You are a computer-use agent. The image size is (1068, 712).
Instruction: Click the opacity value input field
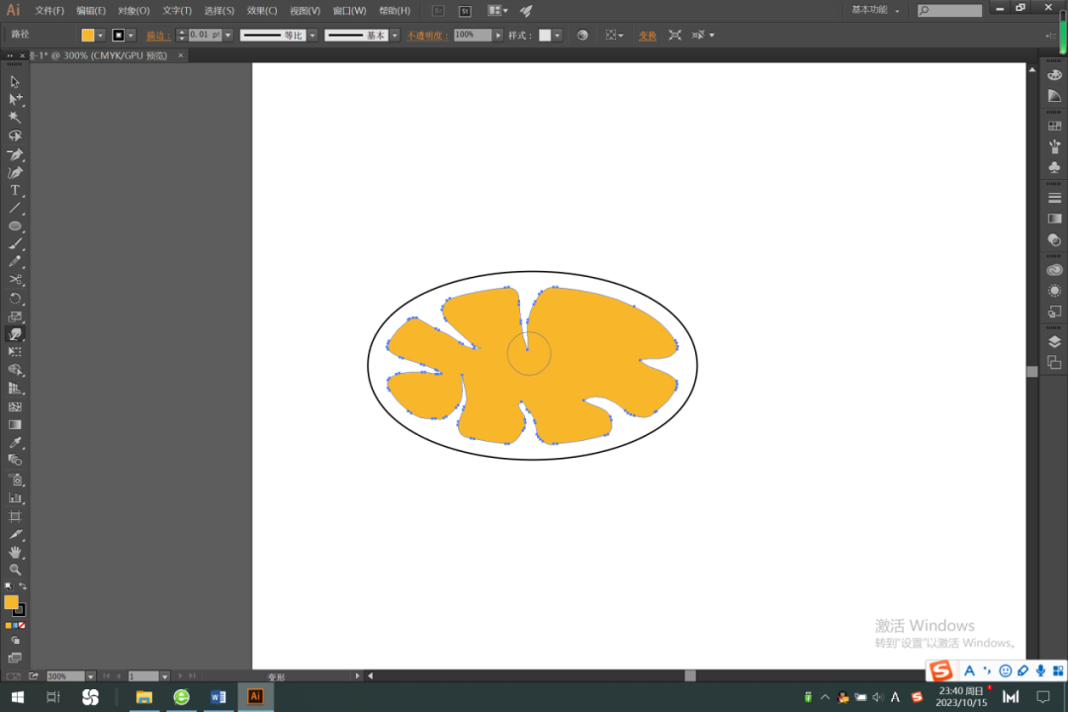473,35
